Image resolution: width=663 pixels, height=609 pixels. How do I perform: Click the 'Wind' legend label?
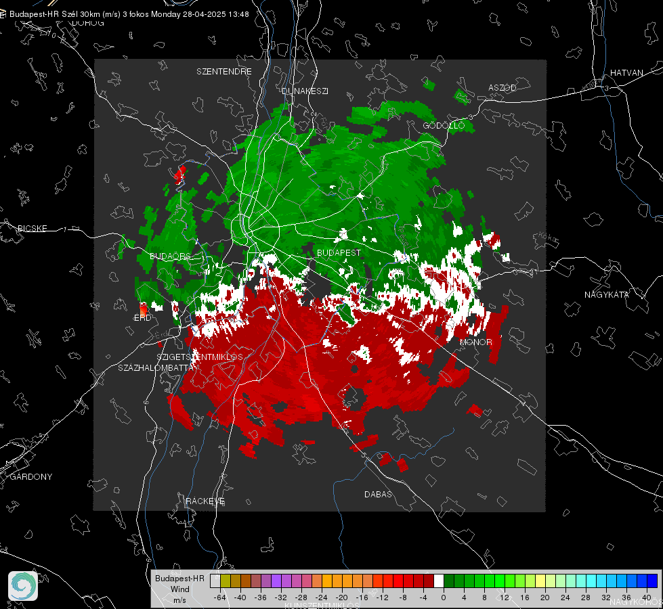[179, 589]
